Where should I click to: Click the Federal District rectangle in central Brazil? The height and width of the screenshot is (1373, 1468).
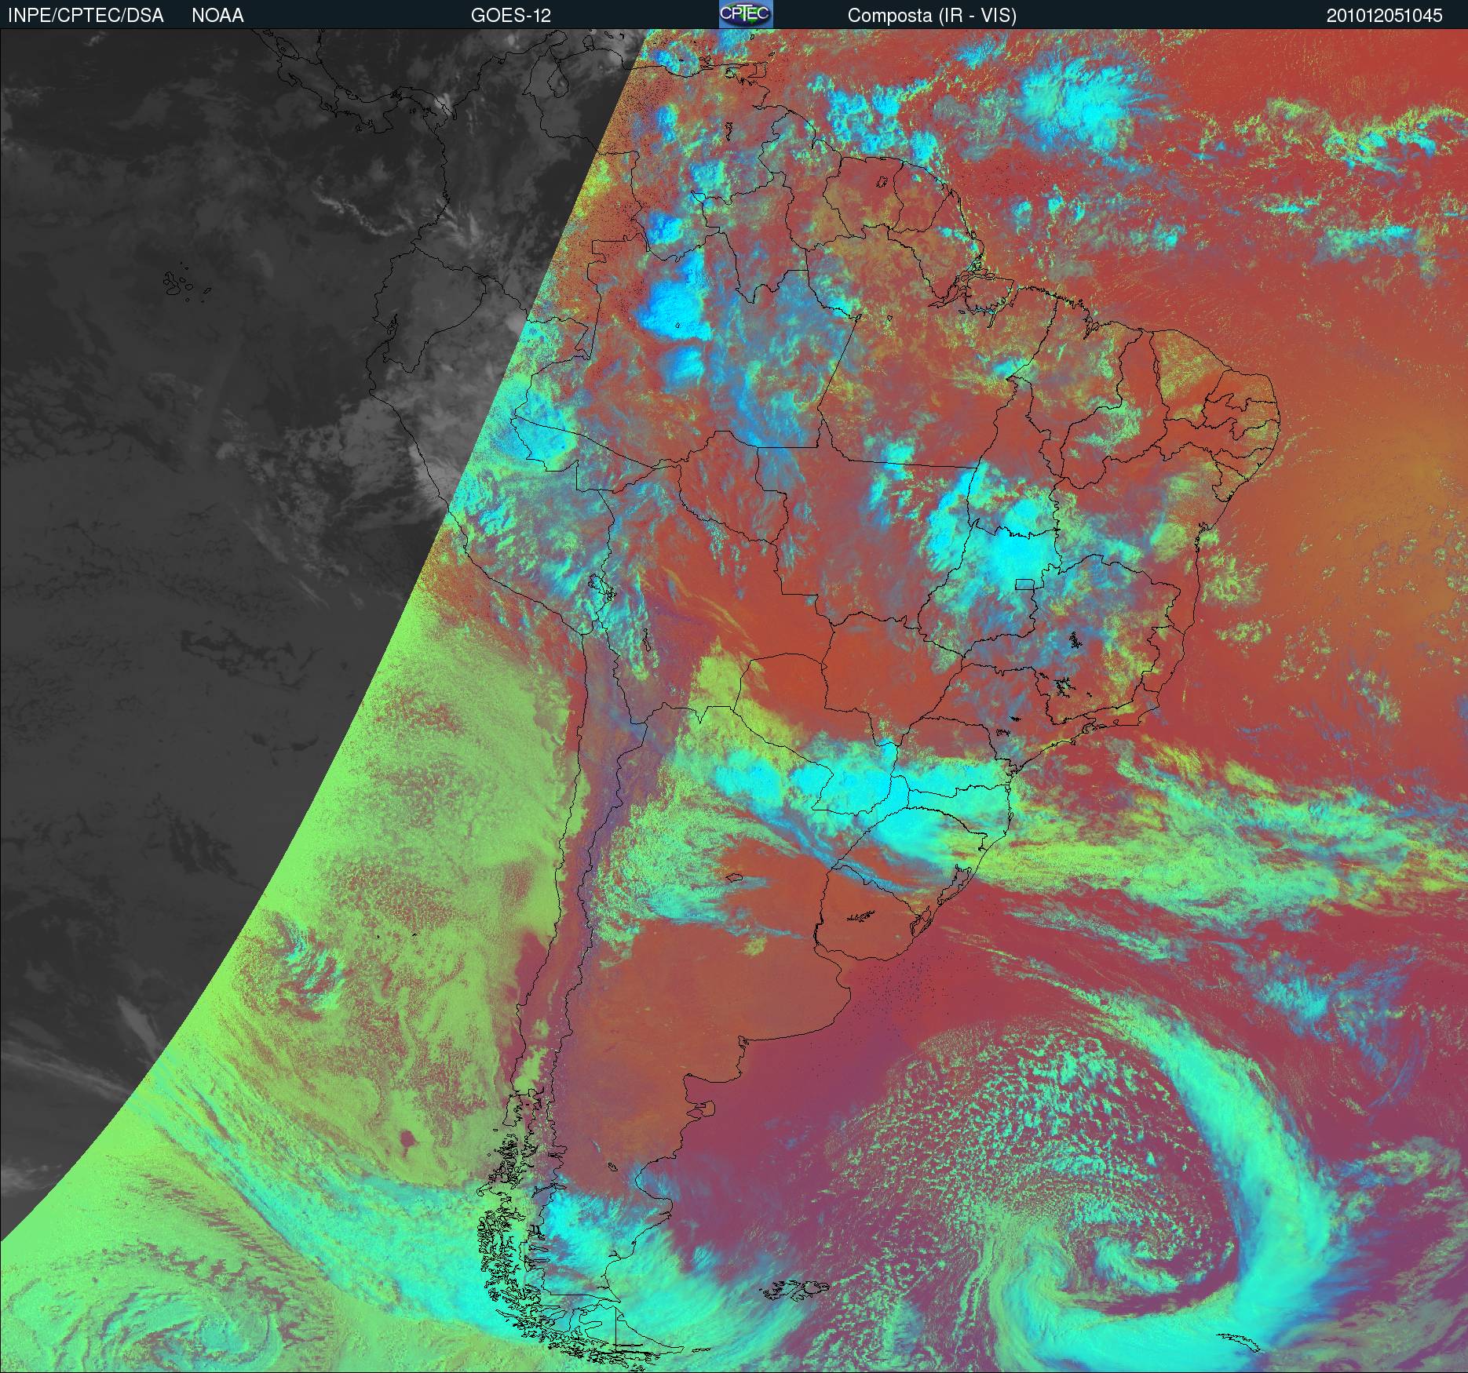click(1025, 585)
